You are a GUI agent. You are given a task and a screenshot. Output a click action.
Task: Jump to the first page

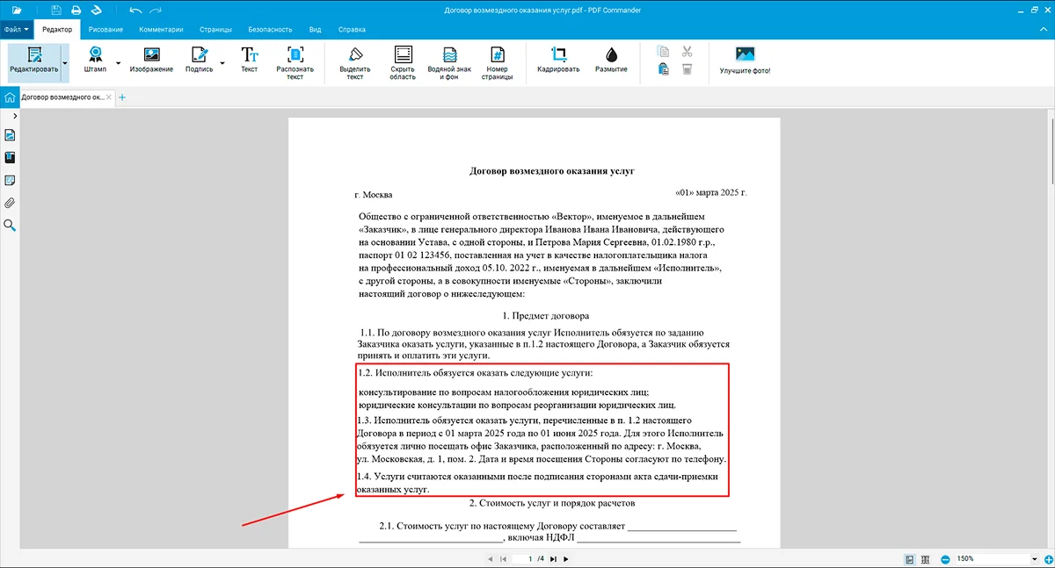click(x=502, y=558)
